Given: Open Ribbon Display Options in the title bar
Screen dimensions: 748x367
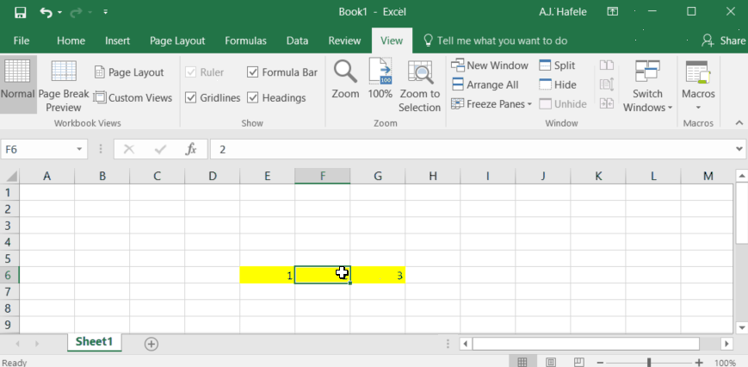Looking at the screenshot, I should pos(613,12).
